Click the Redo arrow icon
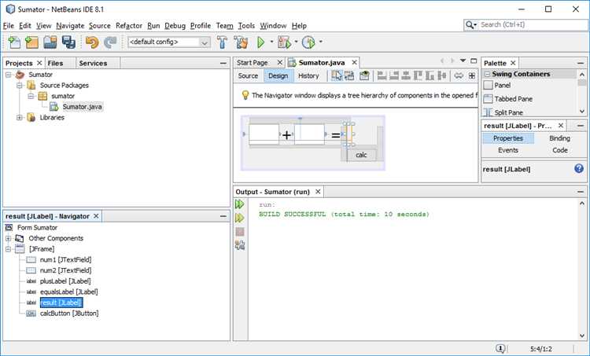The width and height of the screenshot is (590, 356). pyautogui.click(x=110, y=42)
